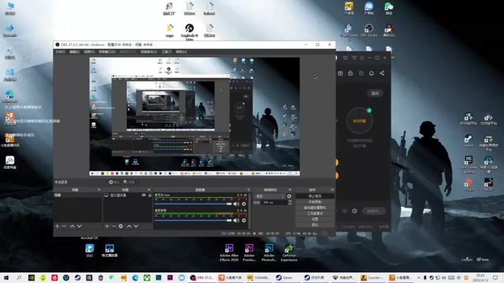Image resolution: width=504 pixels, height=283 pixels.
Task: Pop out the 场景 dock panel
Action: [x=99, y=190]
